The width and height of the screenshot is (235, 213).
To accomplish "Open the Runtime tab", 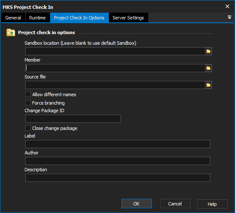I will 37,18.
